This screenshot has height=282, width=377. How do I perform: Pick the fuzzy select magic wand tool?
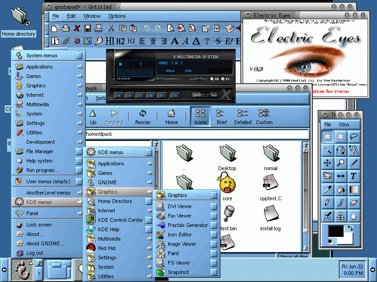coord(327,150)
